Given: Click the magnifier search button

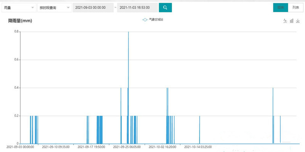Looking at the screenshot, I should tap(165, 8).
